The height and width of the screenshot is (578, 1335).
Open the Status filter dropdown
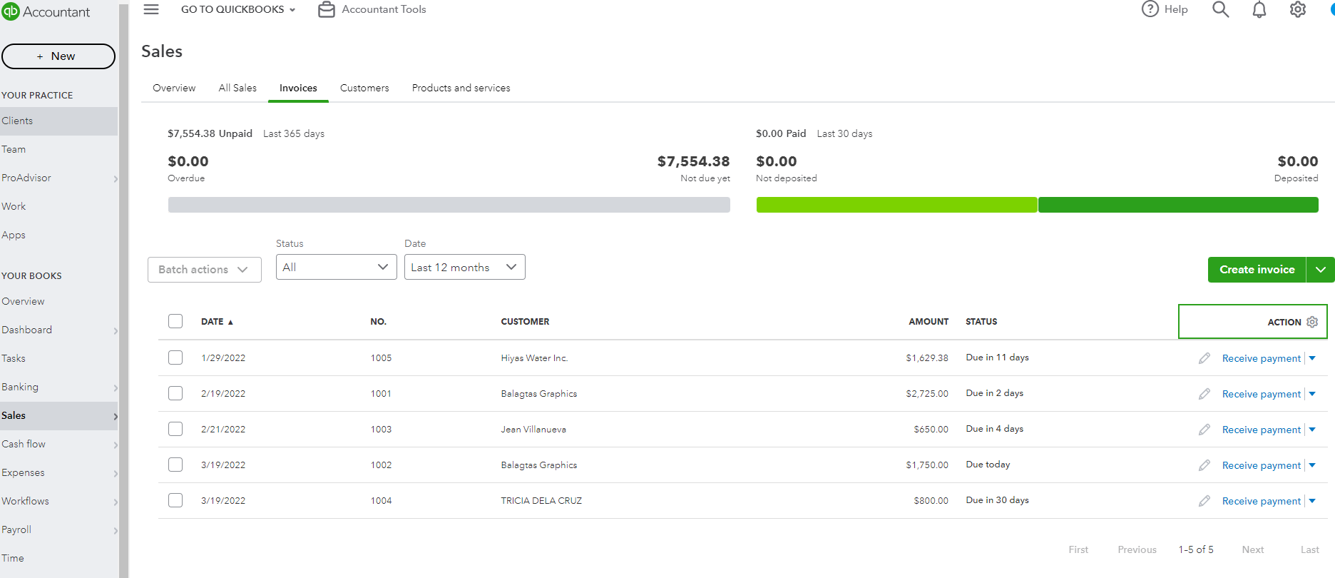[x=336, y=267]
